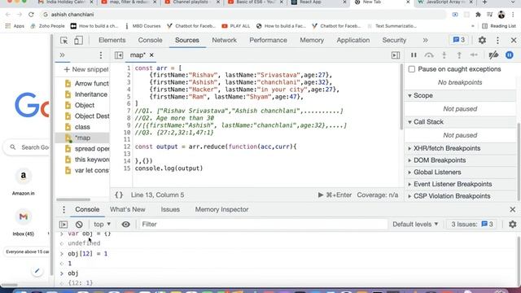Toggle the device toolbar icon
521x293 pixels.
(x=78, y=40)
